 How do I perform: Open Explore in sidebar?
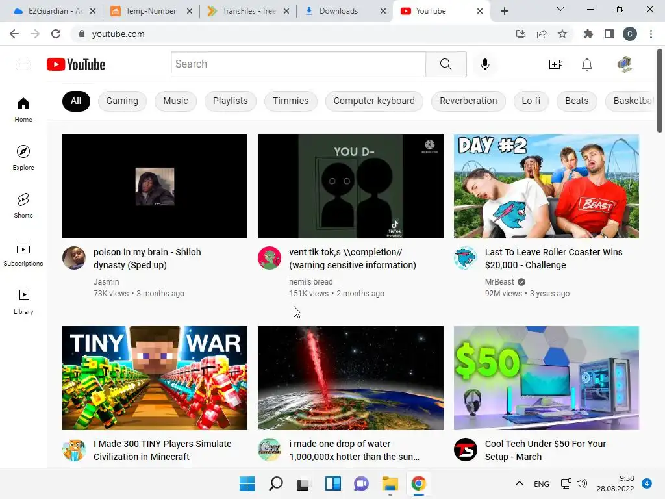(x=23, y=157)
